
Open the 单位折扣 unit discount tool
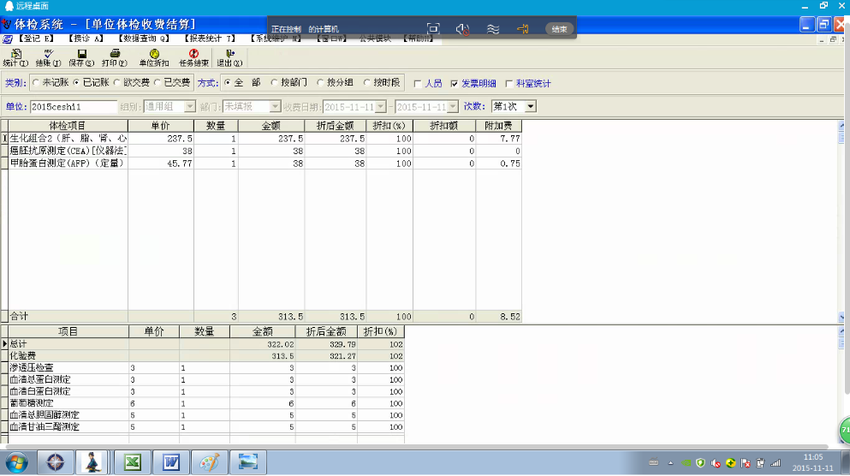(x=154, y=57)
